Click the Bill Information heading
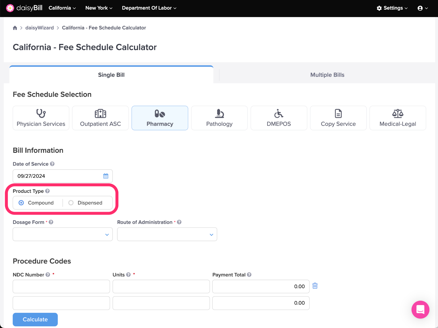Viewport: 438px width, 328px height. (38, 150)
